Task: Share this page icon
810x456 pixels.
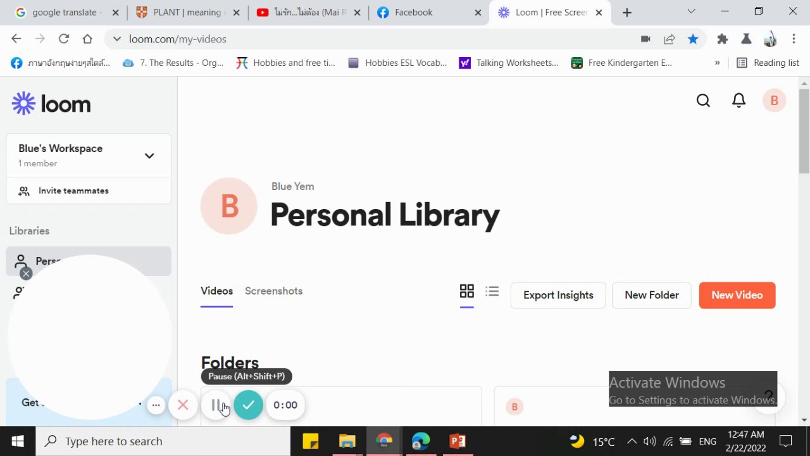Action: 669,39
